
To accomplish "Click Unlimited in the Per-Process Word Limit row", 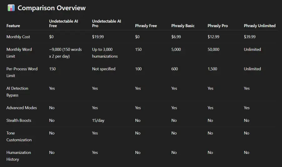I will [x=252, y=69].
